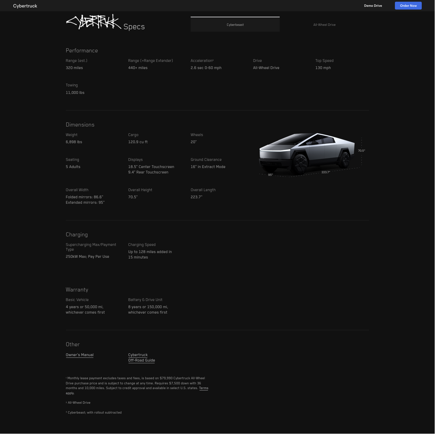The width and height of the screenshot is (435, 434).
Task: Click the Performance section heading
Action: [82, 50]
